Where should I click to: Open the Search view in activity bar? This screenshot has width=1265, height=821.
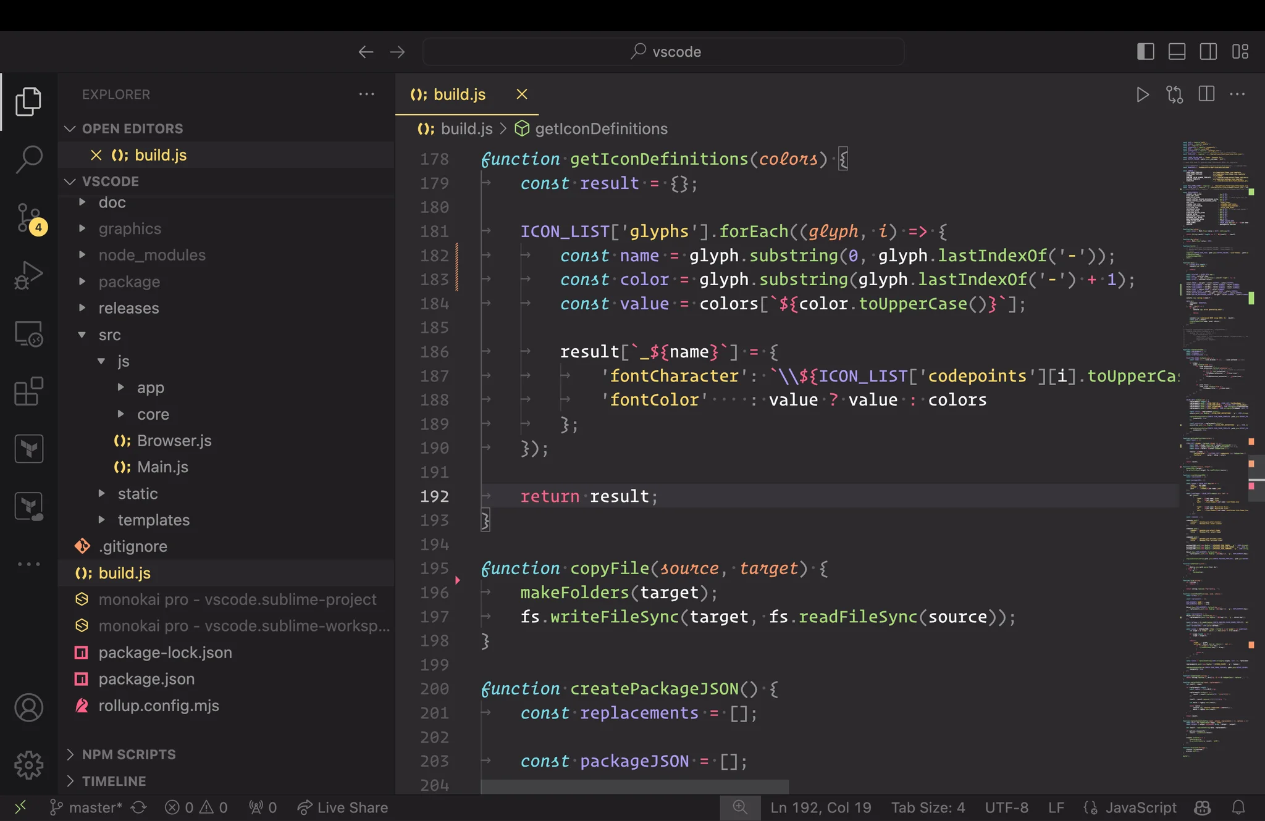tap(28, 159)
